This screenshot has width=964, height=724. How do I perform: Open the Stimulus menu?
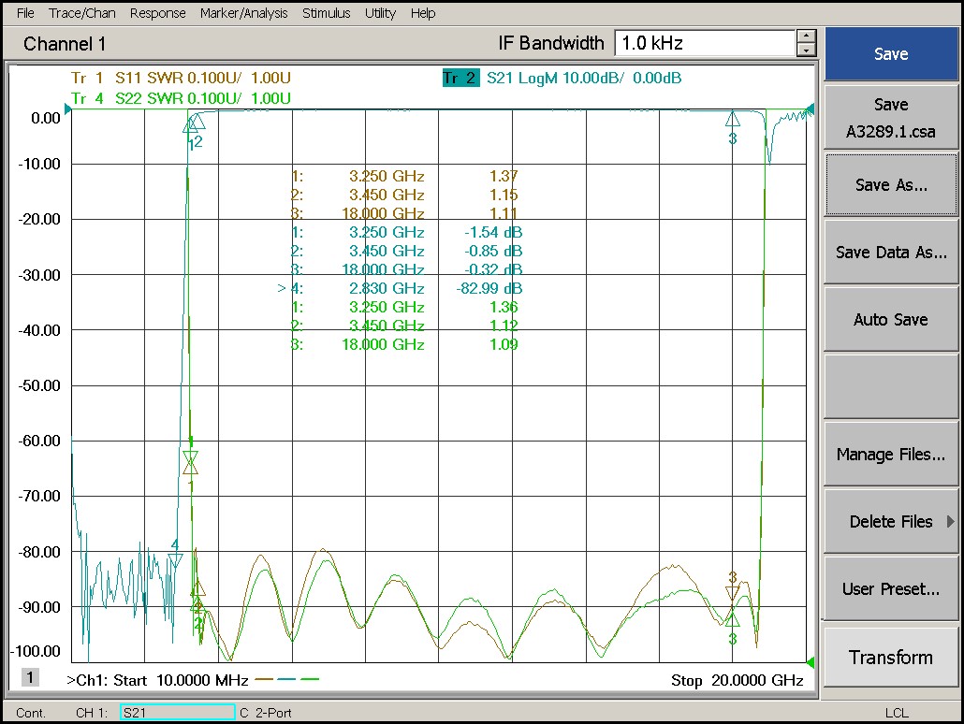(x=326, y=13)
